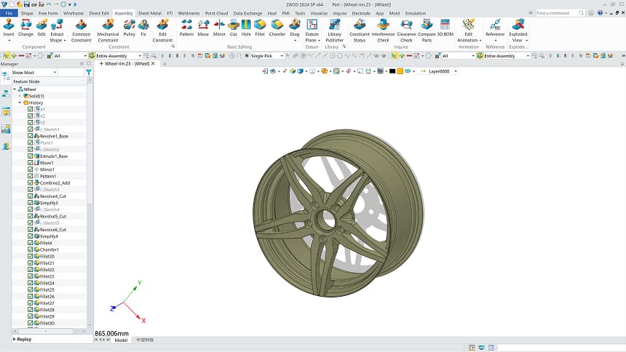Pick the orange color swatch
The image size is (626, 352).
pos(400,71)
